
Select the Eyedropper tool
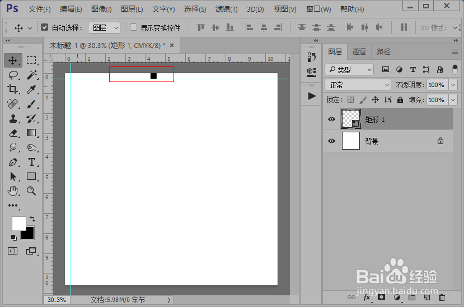(x=31, y=89)
